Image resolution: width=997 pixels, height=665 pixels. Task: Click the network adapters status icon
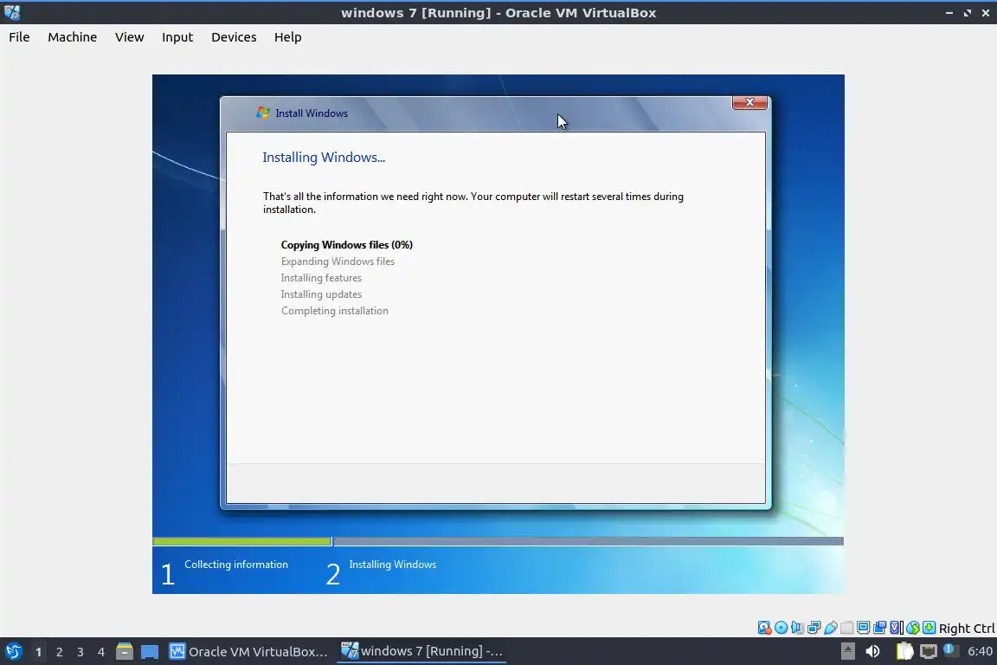814,628
